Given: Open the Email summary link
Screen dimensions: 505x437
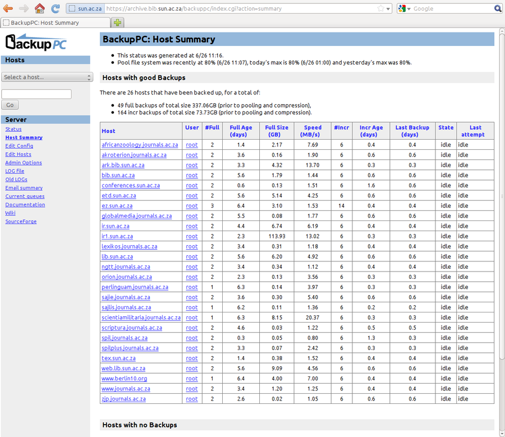Looking at the screenshot, I should click(x=24, y=188).
